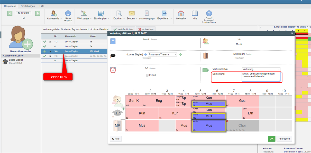311x153 pixels.
Task: Select the Eth lesson in TP row
Action: pyautogui.click(x=250, y=113)
